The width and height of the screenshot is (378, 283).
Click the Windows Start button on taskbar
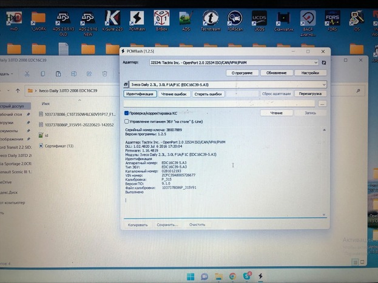[x=190, y=277]
